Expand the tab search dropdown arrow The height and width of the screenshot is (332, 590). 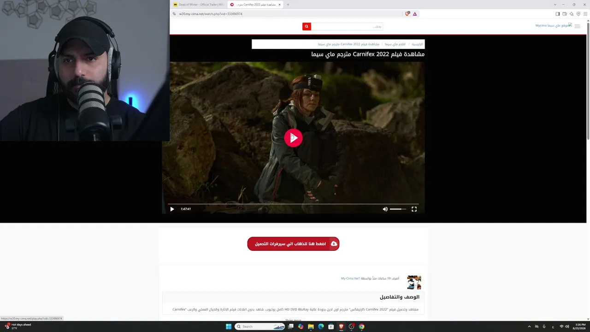pyautogui.click(x=555, y=5)
